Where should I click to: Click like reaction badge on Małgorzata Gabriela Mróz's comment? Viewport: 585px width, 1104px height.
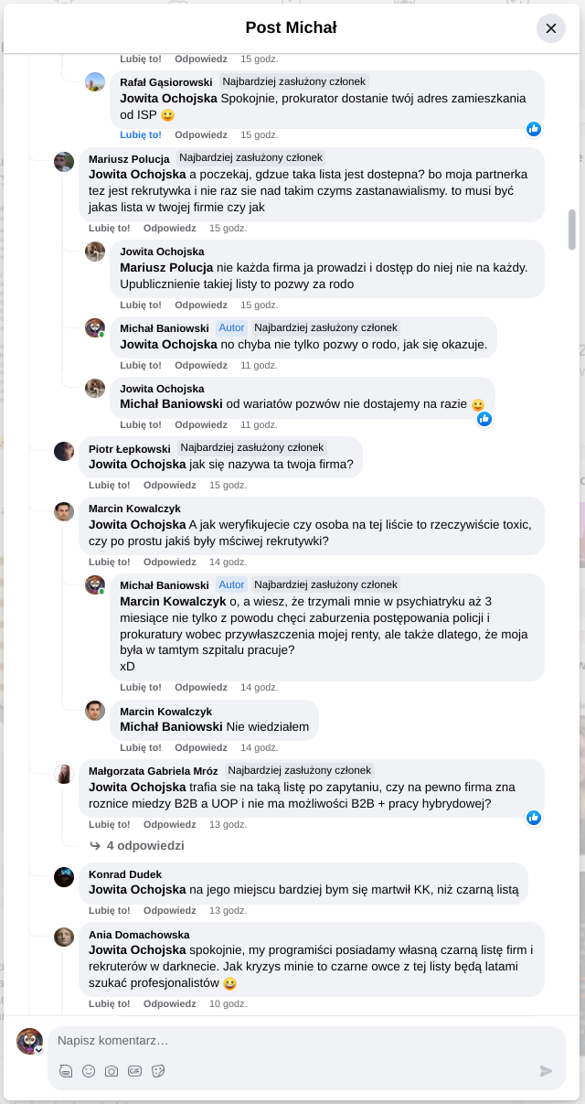coord(534,818)
